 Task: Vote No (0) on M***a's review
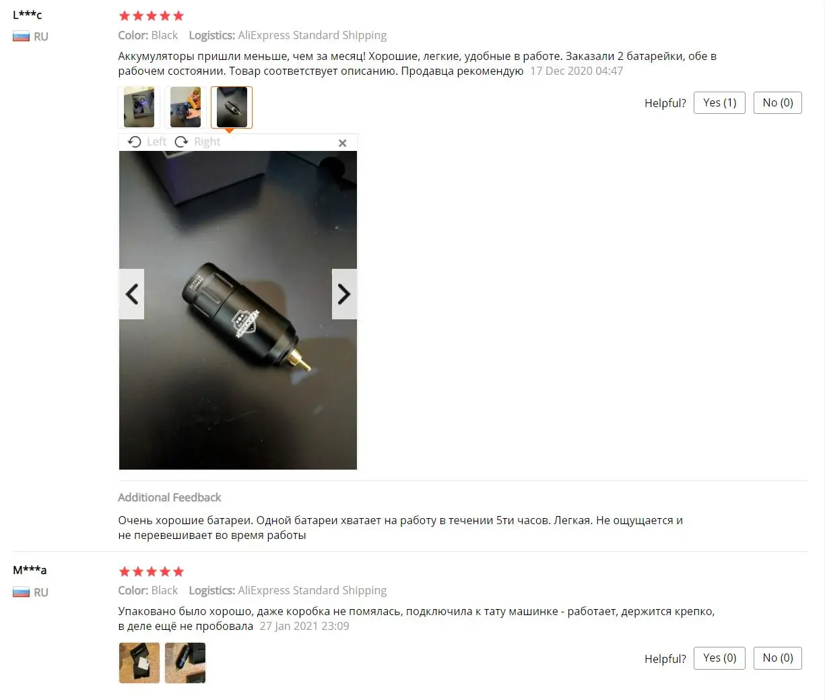(778, 658)
